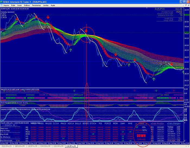Click the green UP in the M30 STOCH cell
The width and height of the screenshot is (190, 148).
pos(93,134)
